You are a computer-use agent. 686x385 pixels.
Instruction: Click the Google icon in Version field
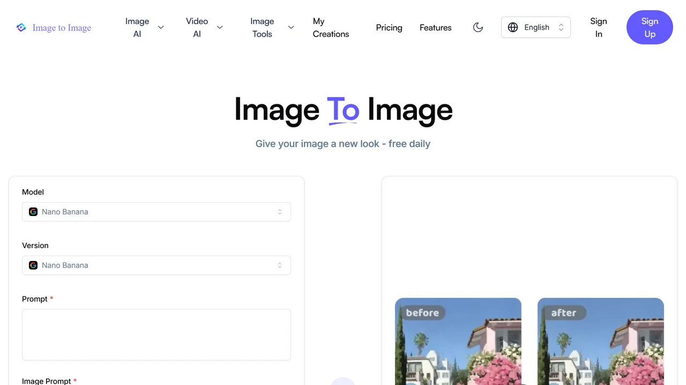(x=33, y=265)
